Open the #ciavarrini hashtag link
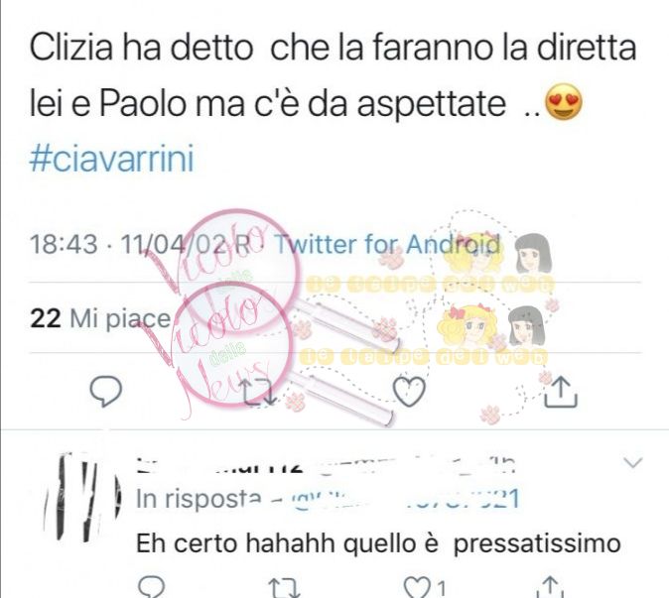This screenshot has width=669, height=598. 112,159
